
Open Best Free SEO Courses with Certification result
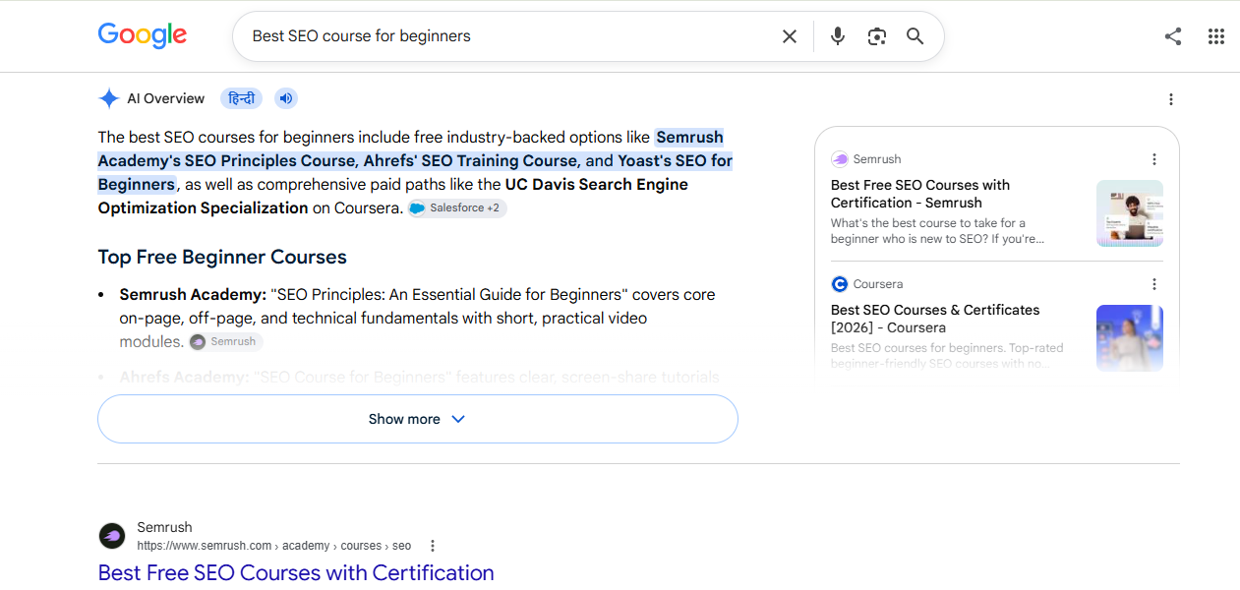(296, 572)
